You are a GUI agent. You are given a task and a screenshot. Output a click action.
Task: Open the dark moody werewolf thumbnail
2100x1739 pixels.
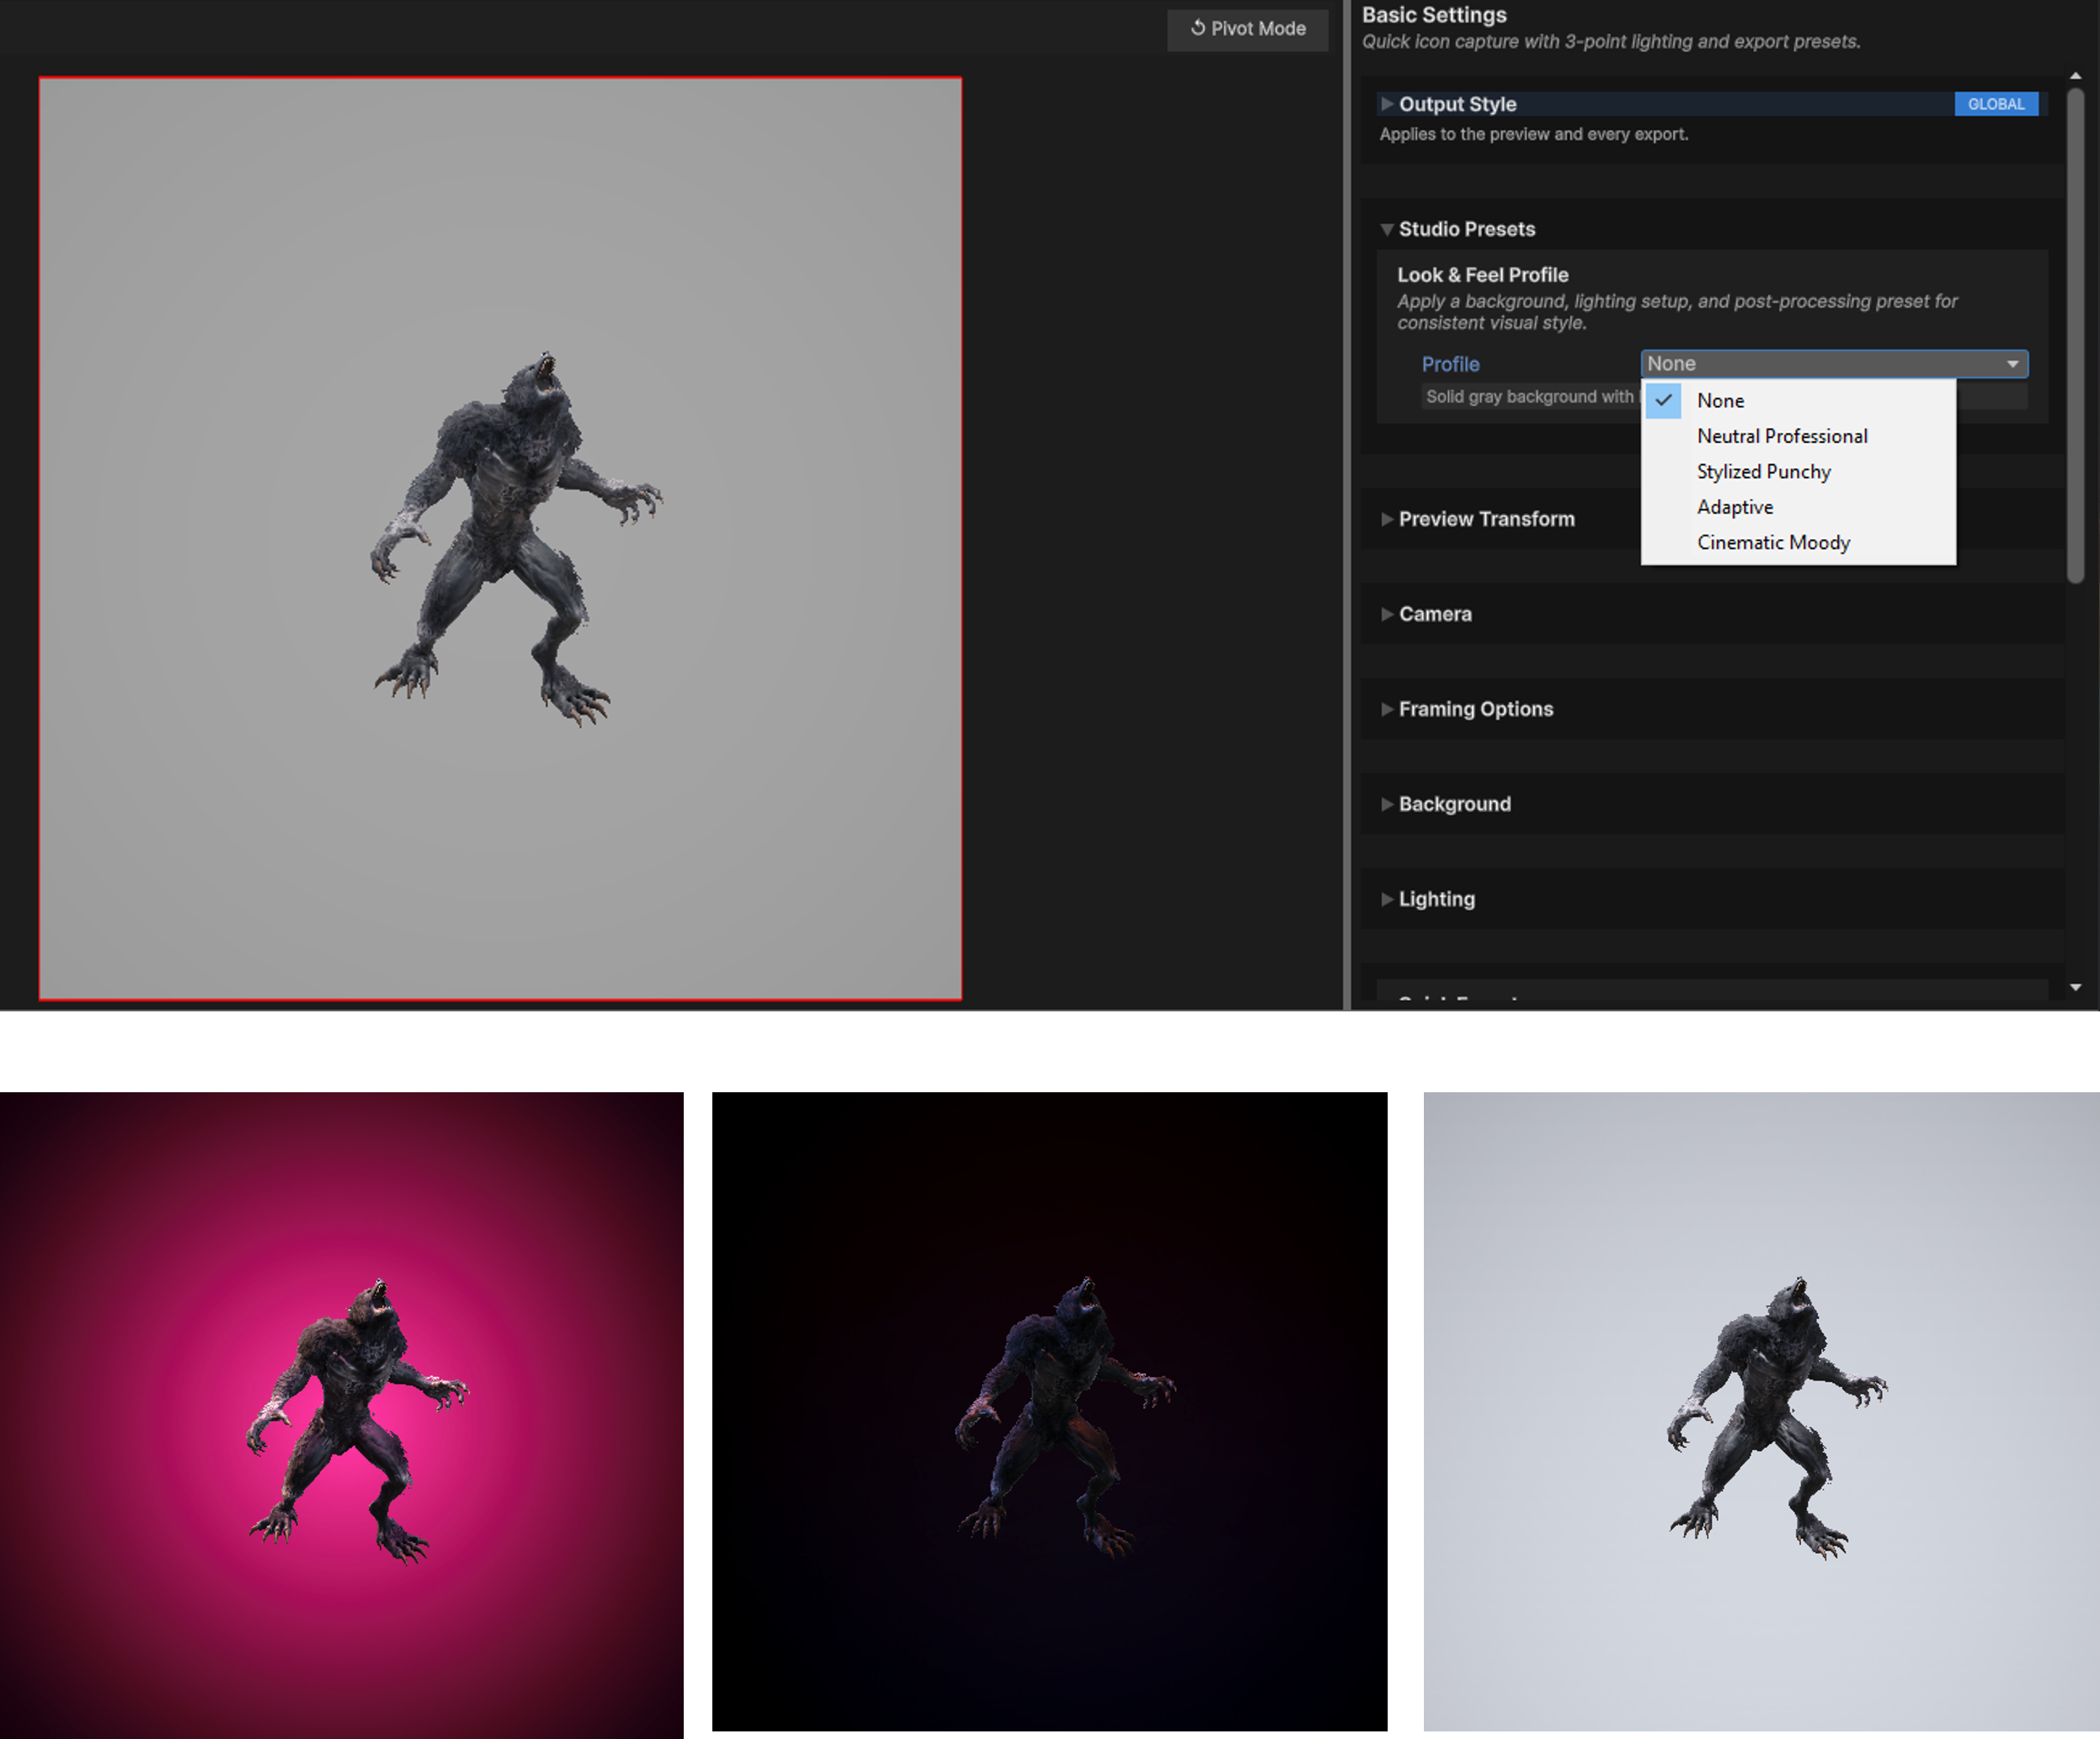pos(1049,1411)
